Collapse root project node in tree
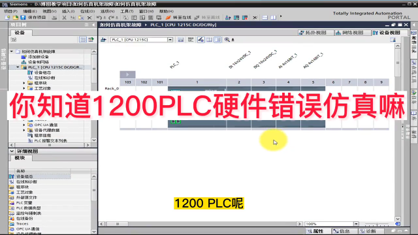418x235 pixels. click(x=12, y=51)
